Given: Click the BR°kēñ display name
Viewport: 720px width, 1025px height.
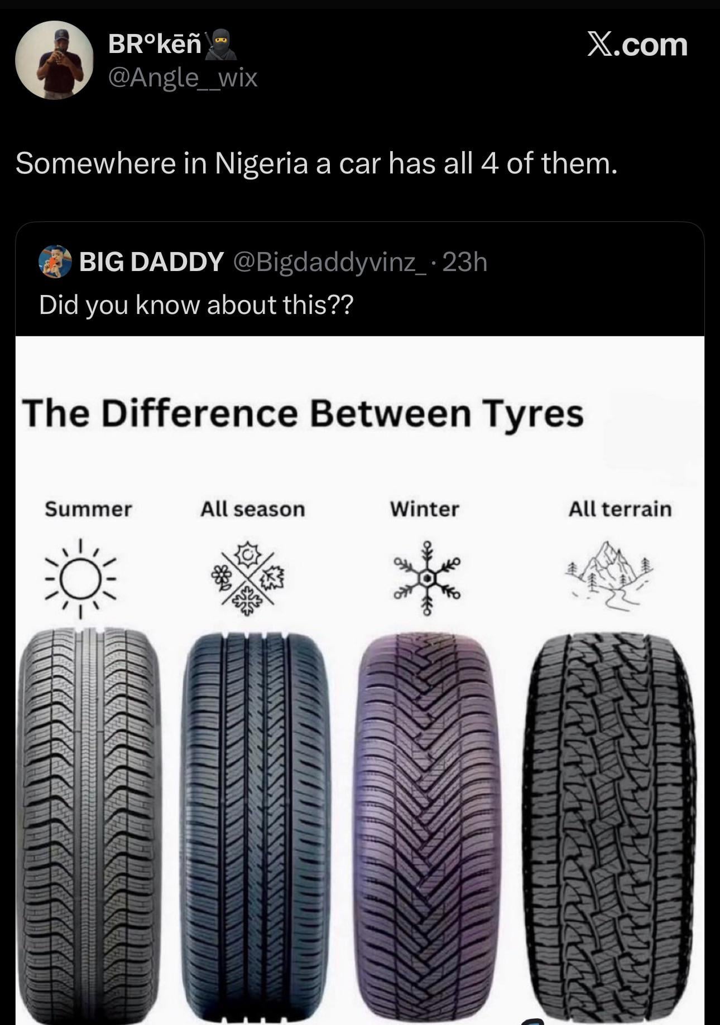Looking at the screenshot, I should (155, 44).
